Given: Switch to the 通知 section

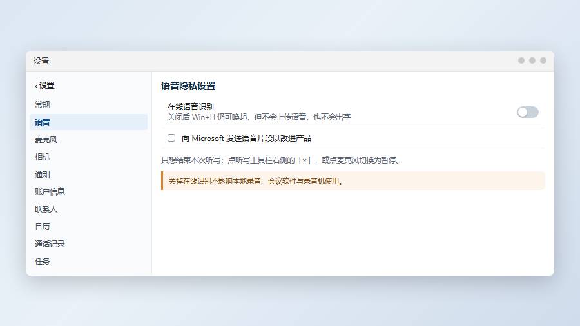Looking at the screenshot, I should (88, 174).
